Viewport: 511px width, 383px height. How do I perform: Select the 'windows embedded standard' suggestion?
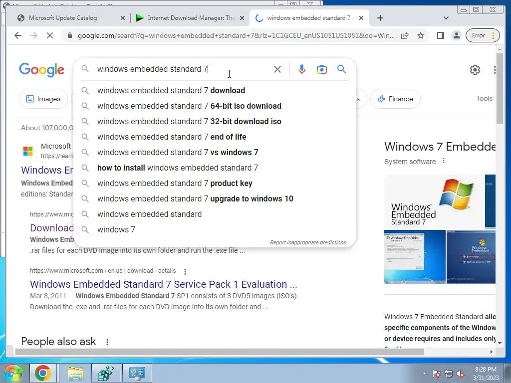tap(215, 214)
